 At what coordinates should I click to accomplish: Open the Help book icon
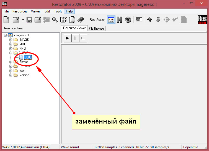point(81,20)
